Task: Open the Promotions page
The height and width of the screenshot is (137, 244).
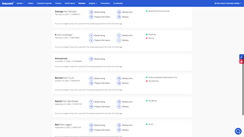Action: pos(105,3)
